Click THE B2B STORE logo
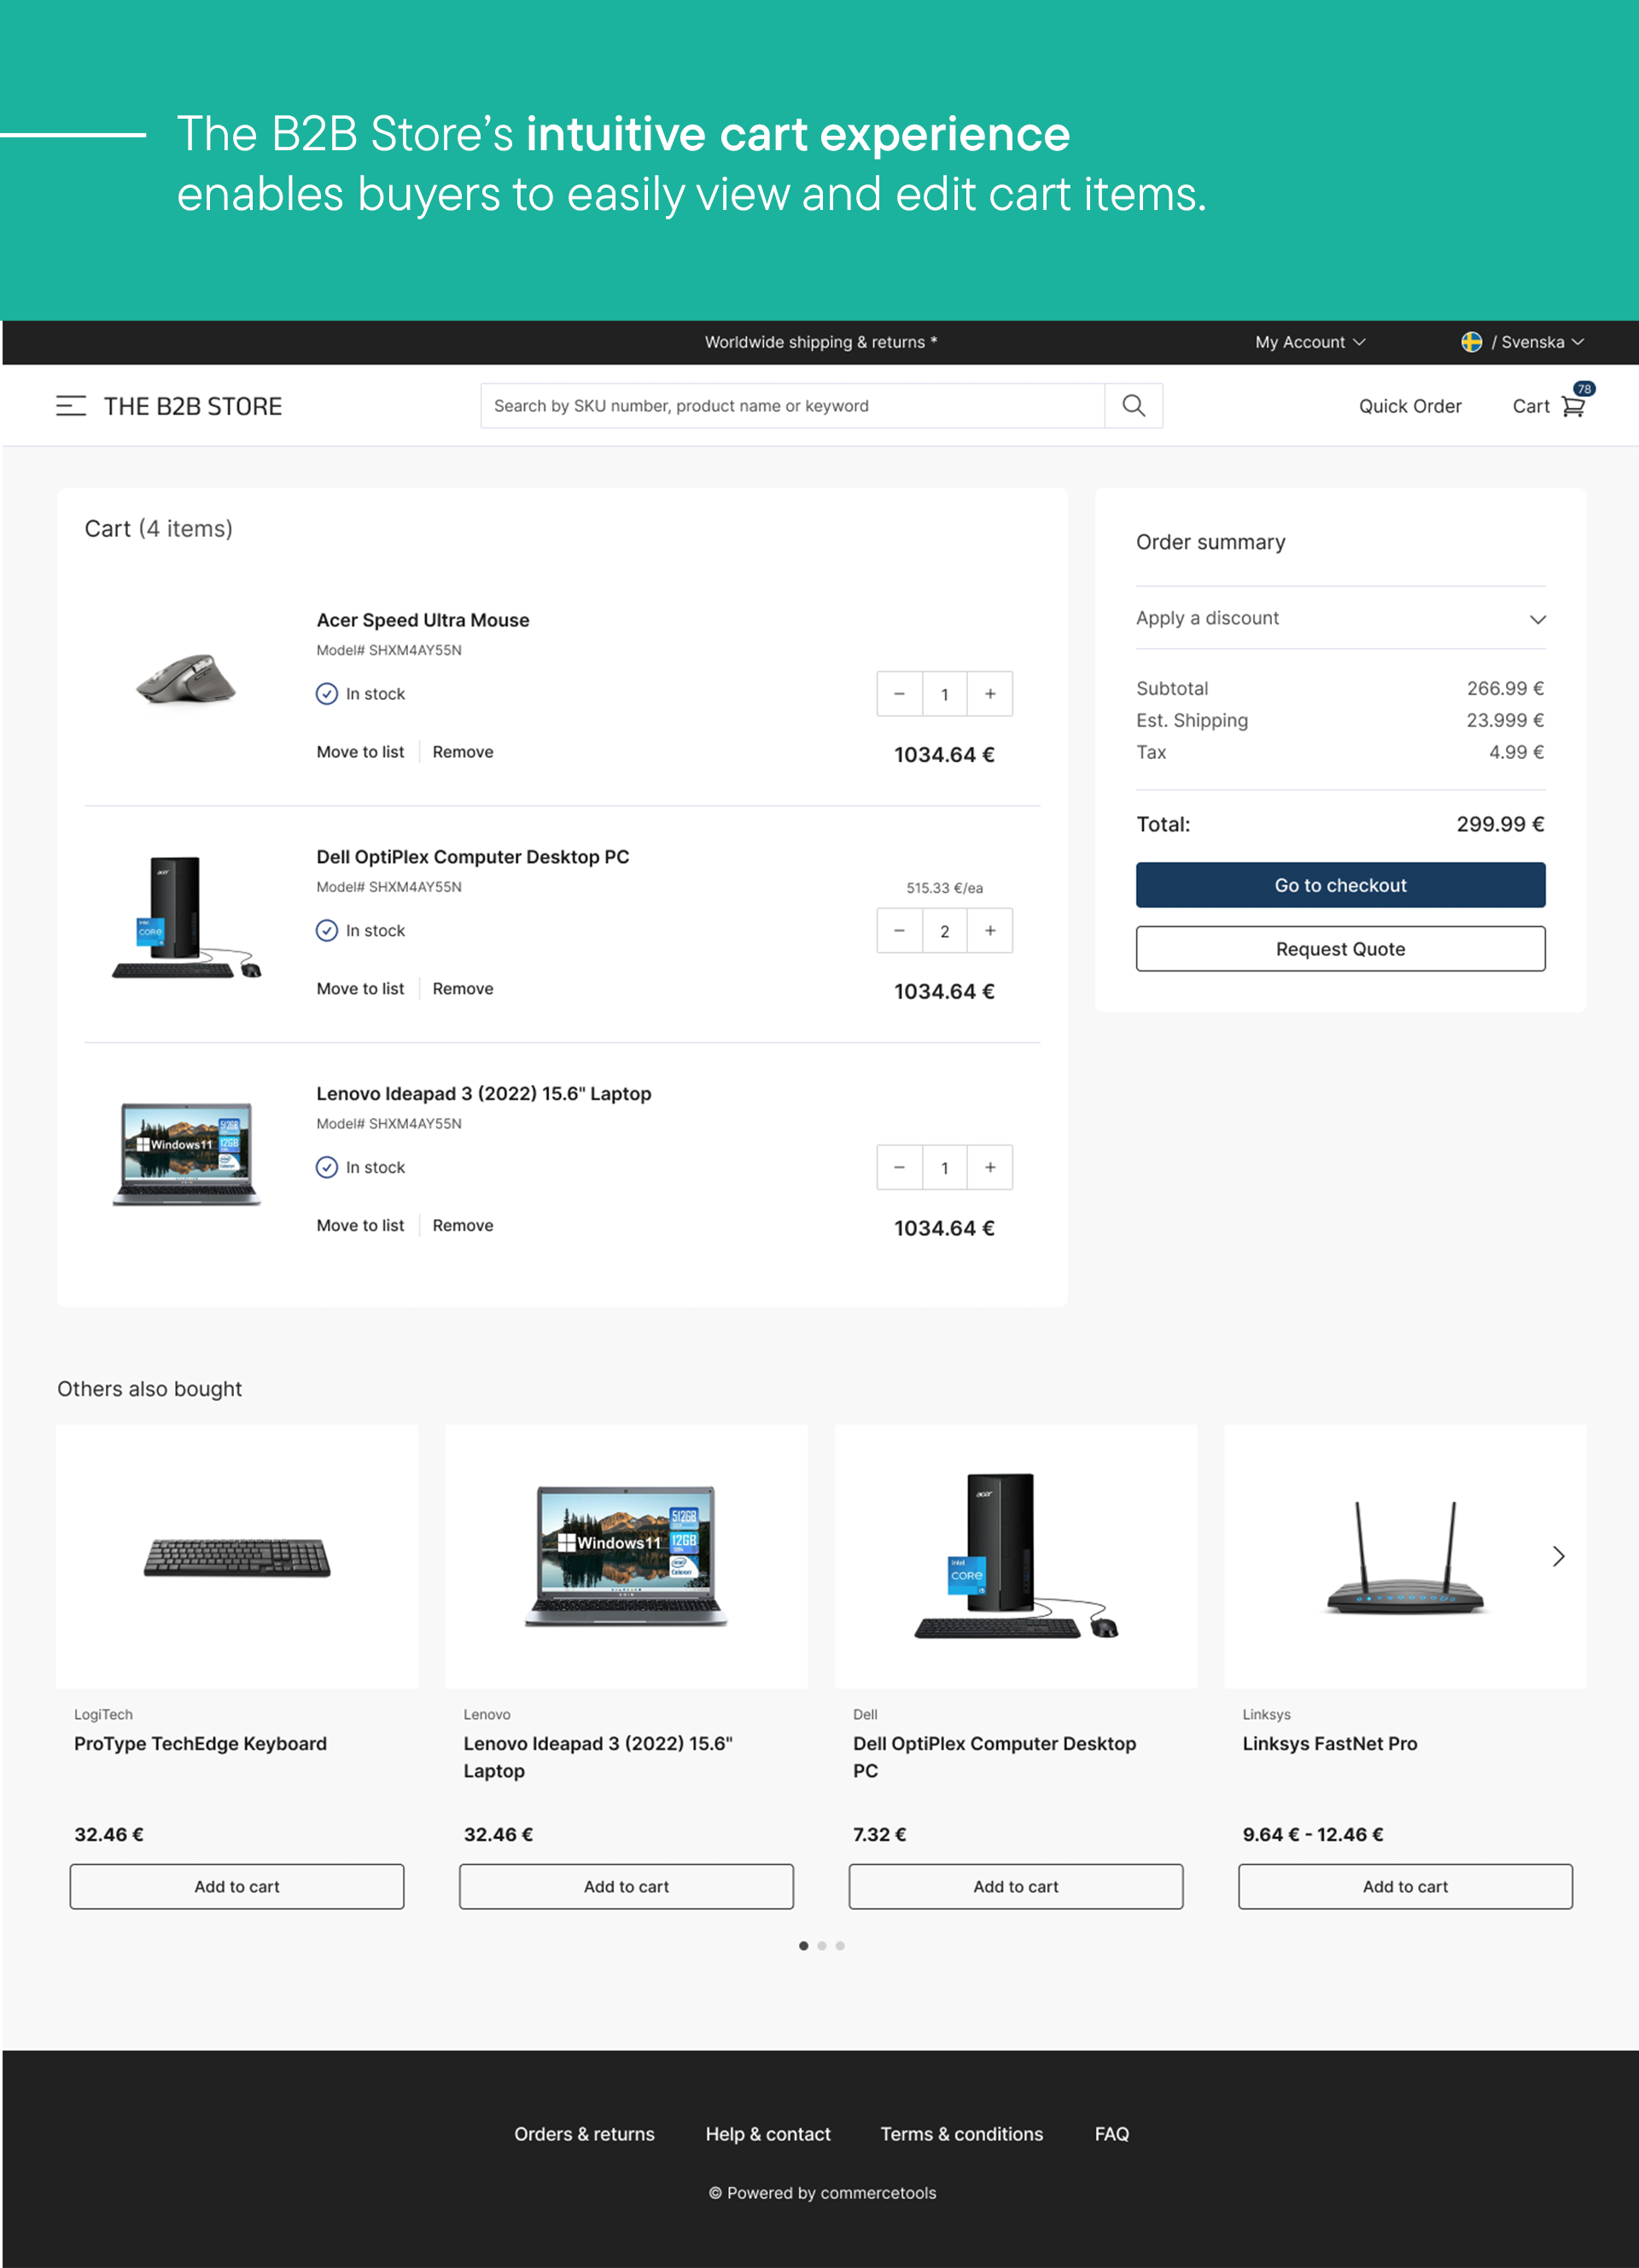The image size is (1639, 2268). pos(193,406)
